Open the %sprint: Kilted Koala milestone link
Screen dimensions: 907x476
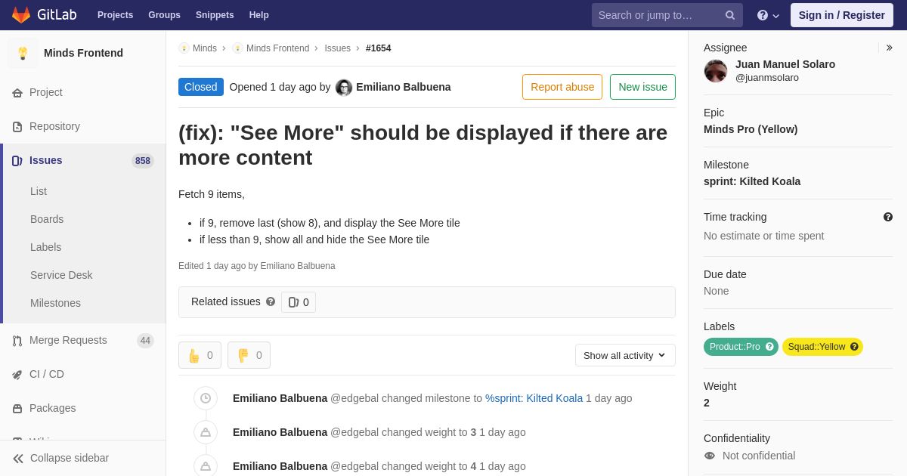pyautogui.click(x=534, y=398)
